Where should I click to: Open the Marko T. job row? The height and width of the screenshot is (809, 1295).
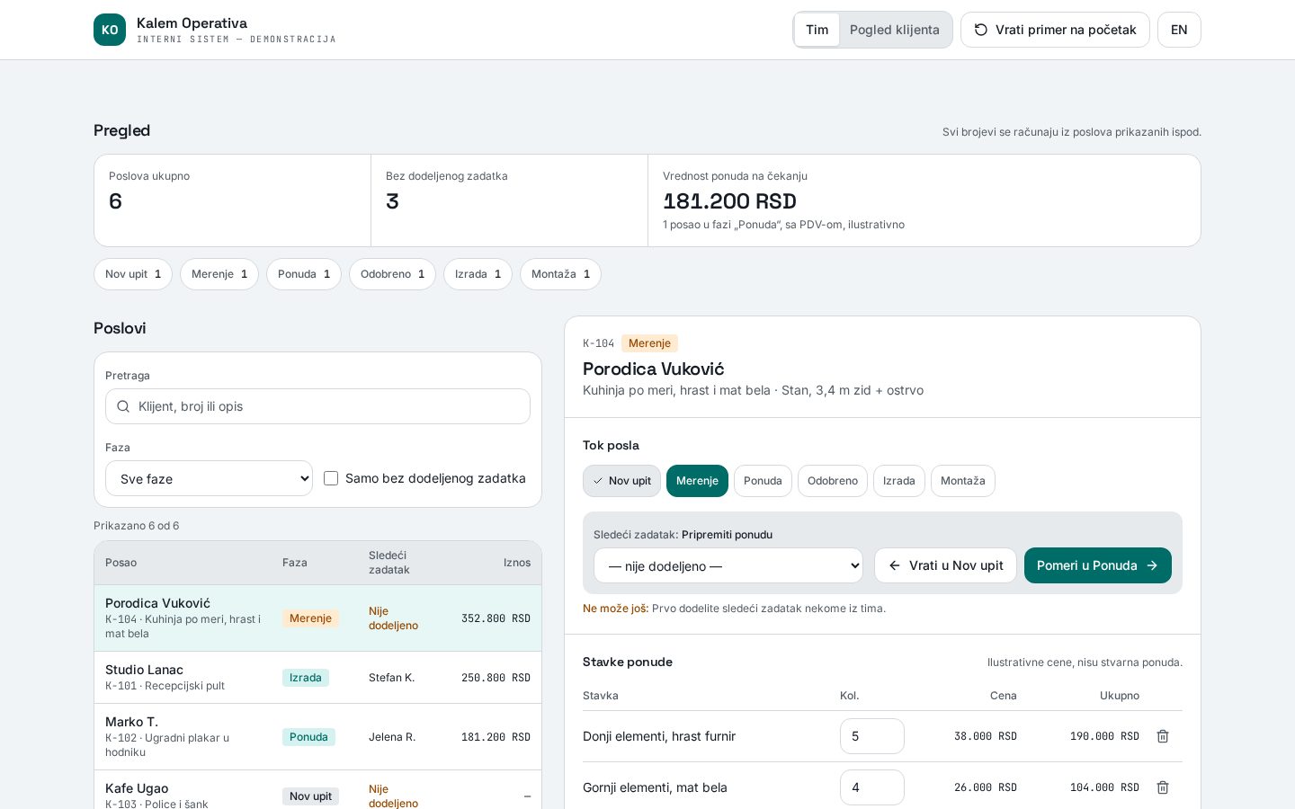[317, 737]
